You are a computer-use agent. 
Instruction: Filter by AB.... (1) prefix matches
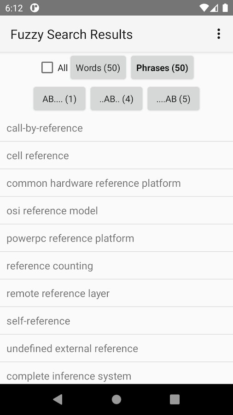(x=59, y=99)
